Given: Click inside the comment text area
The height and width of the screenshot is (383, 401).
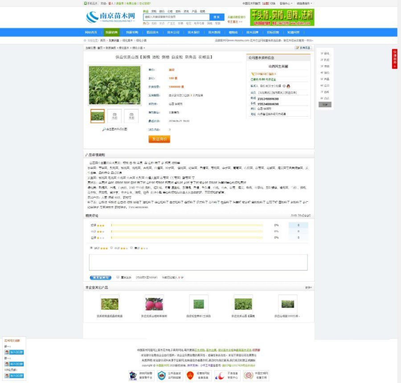Looking at the screenshot, I should pyautogui.click(x=198, y=262).
